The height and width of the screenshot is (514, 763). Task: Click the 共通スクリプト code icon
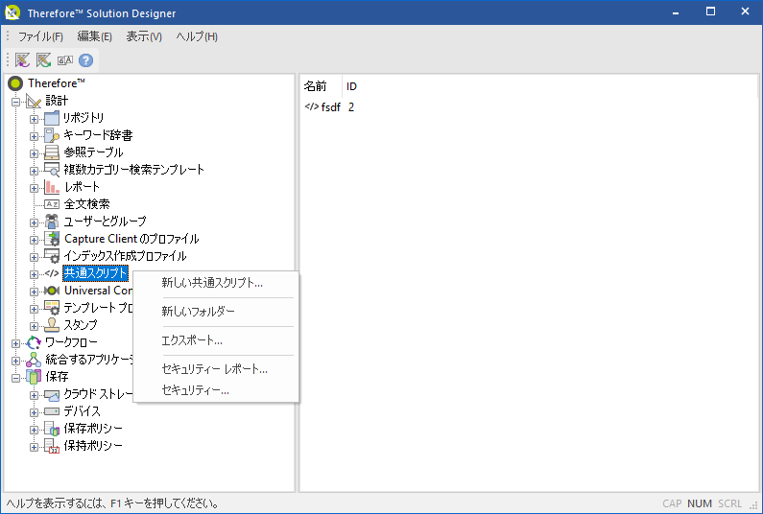(x=52, y=273)
